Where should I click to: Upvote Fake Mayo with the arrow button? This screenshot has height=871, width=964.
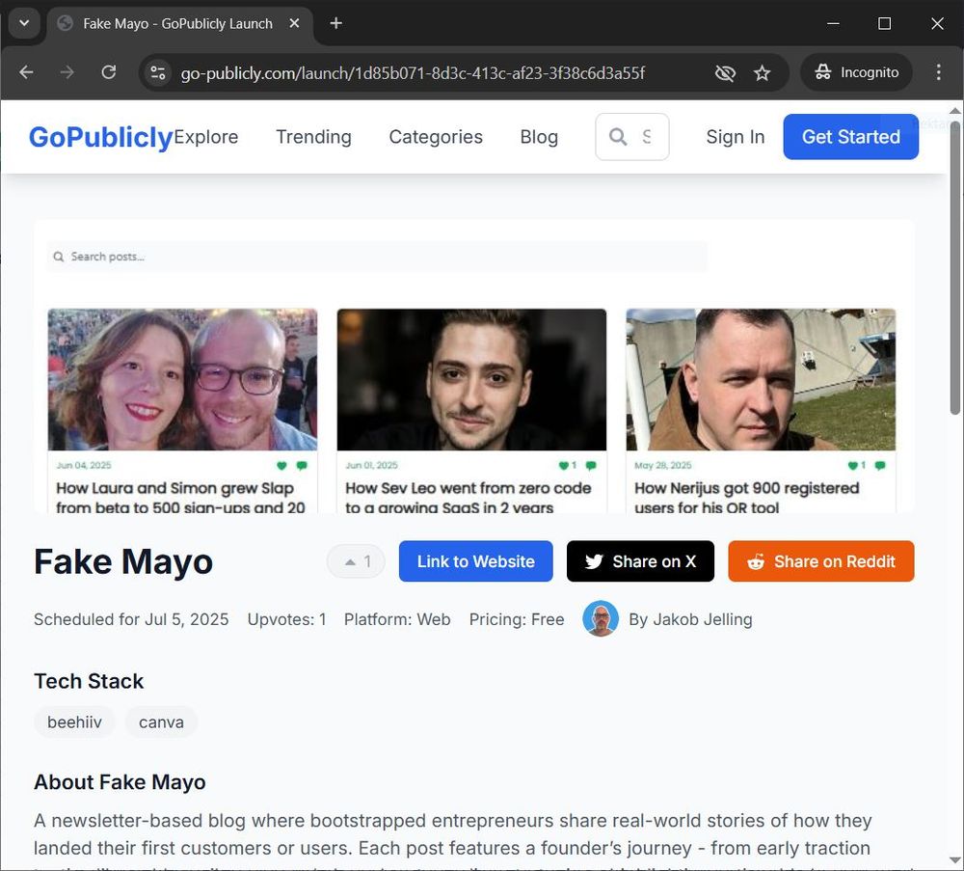(356, 561)
